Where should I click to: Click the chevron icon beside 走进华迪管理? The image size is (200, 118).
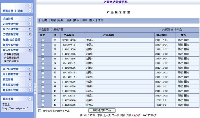(x=30, y=24)
